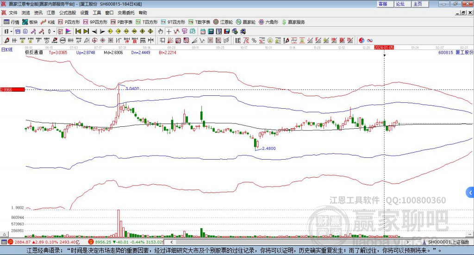Expand the candlestick style dropdown arrow

54,31
